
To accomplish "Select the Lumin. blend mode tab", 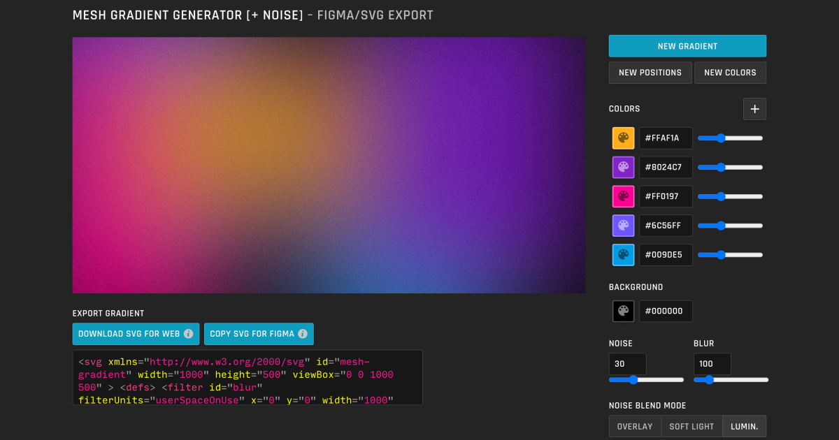I will point(744,426).
